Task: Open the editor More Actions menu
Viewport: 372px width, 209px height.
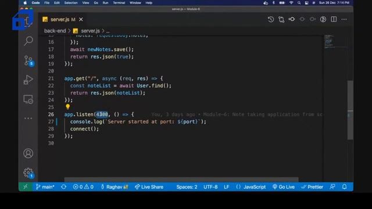Action: [x=344, y=19]
